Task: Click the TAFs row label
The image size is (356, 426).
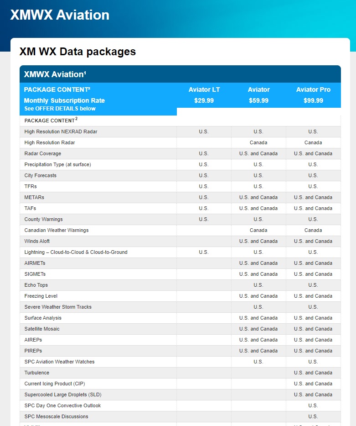Action: [30, 208]
